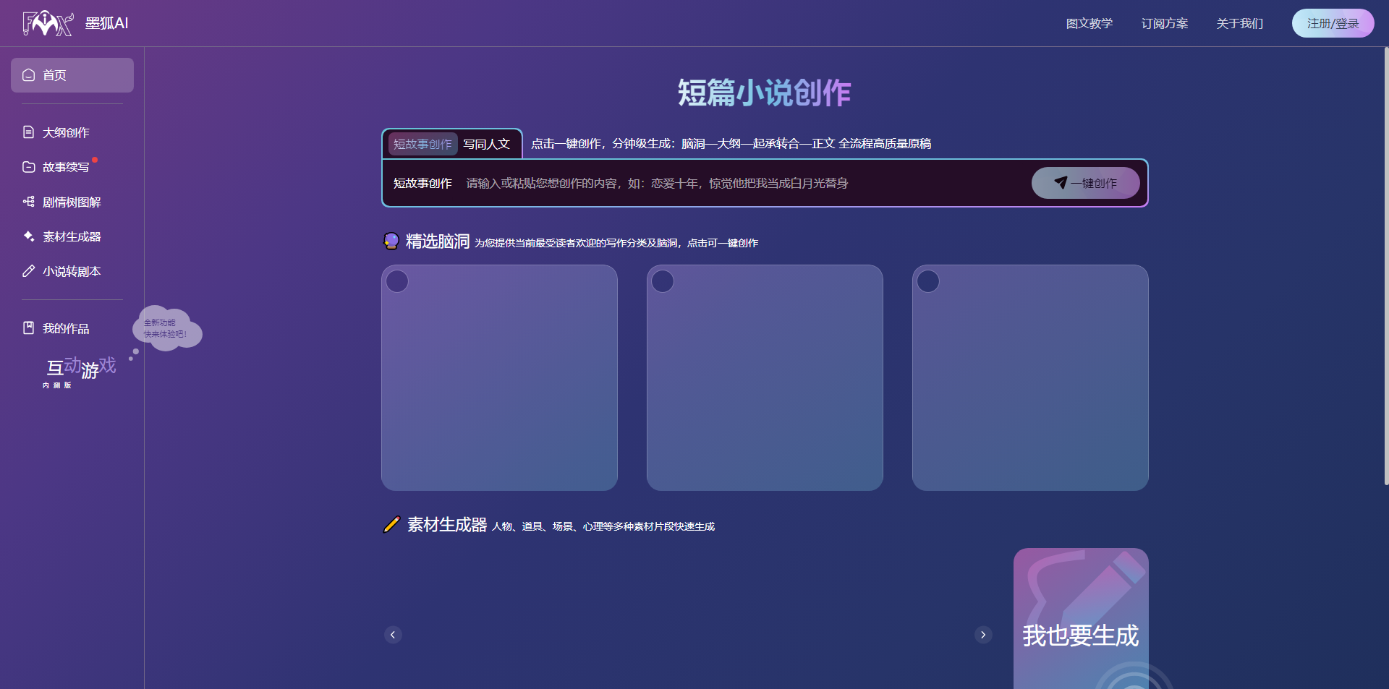The width and height of the screenshot is (1389, 689).
Task: Click the 我也要生成 card
Action: [1081, 619]
